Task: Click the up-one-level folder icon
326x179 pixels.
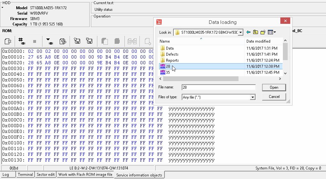Action: (255, 32)
